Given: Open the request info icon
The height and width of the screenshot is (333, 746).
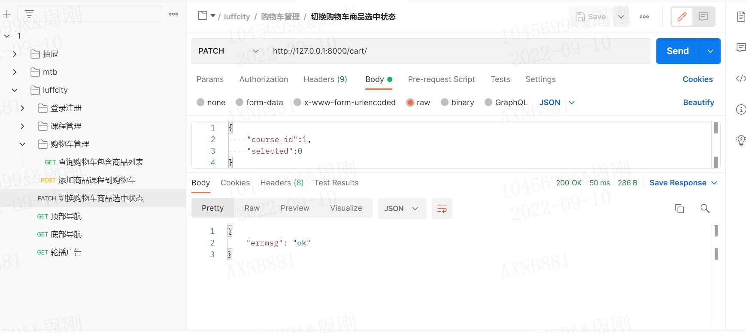Looking at the screenshot, I should pos(741,109).
